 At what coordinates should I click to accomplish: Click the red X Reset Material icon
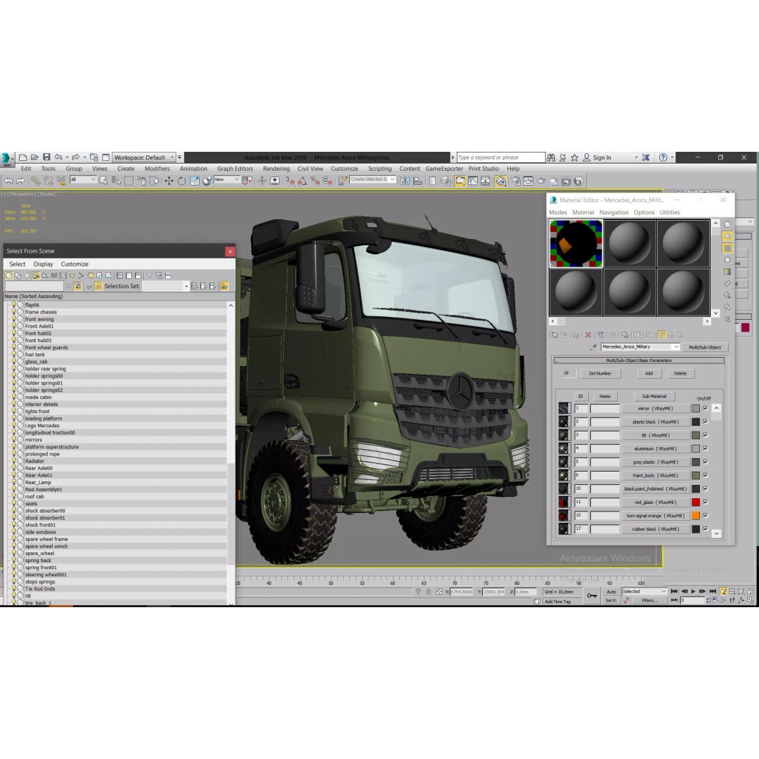(588, 335)
